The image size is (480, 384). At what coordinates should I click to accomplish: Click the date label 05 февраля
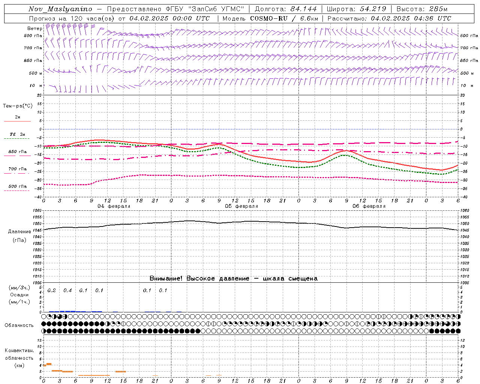(241, 206)
